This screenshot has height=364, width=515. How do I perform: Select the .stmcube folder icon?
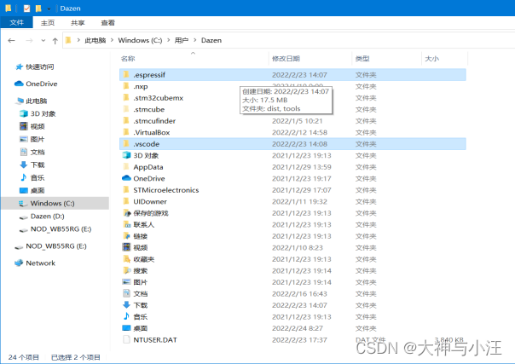tap(126, 109)
